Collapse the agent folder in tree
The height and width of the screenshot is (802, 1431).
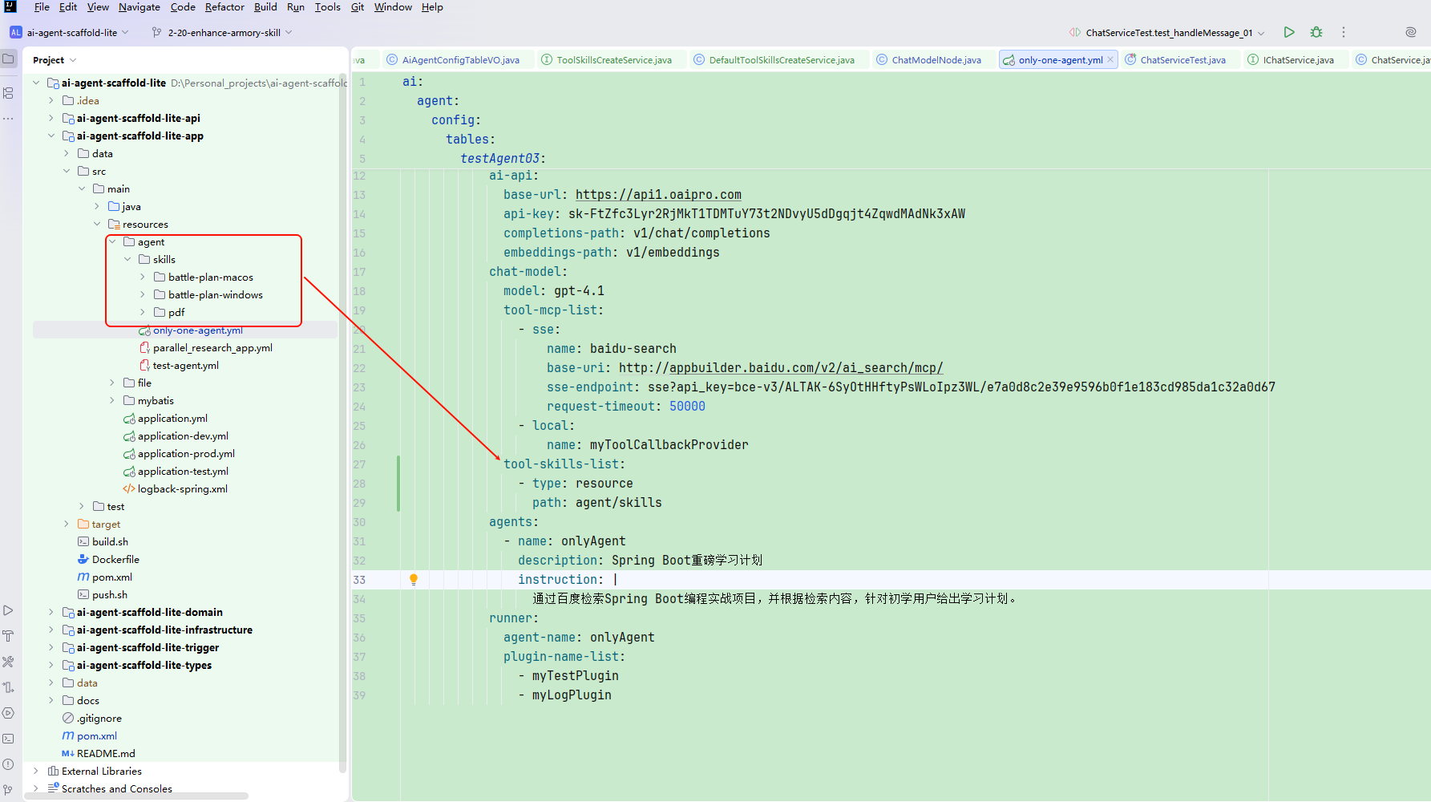pyautogui.click(x=112, y=241)
